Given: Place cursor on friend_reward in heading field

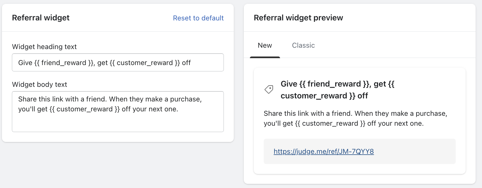Looking at the screenshot, I should [x=64, y=63].
